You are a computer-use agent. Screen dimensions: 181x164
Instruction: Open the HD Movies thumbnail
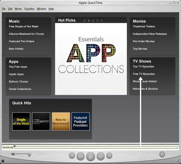pyautogui.click(x=41, y=121)
